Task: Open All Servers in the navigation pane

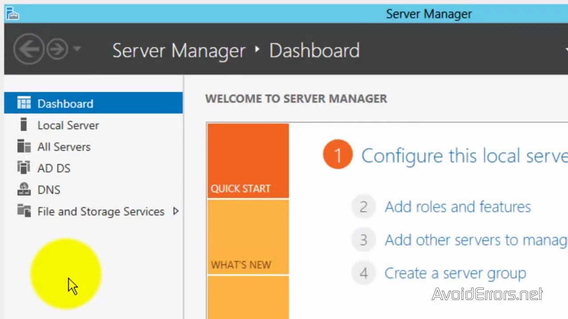Action: (93, 147)
